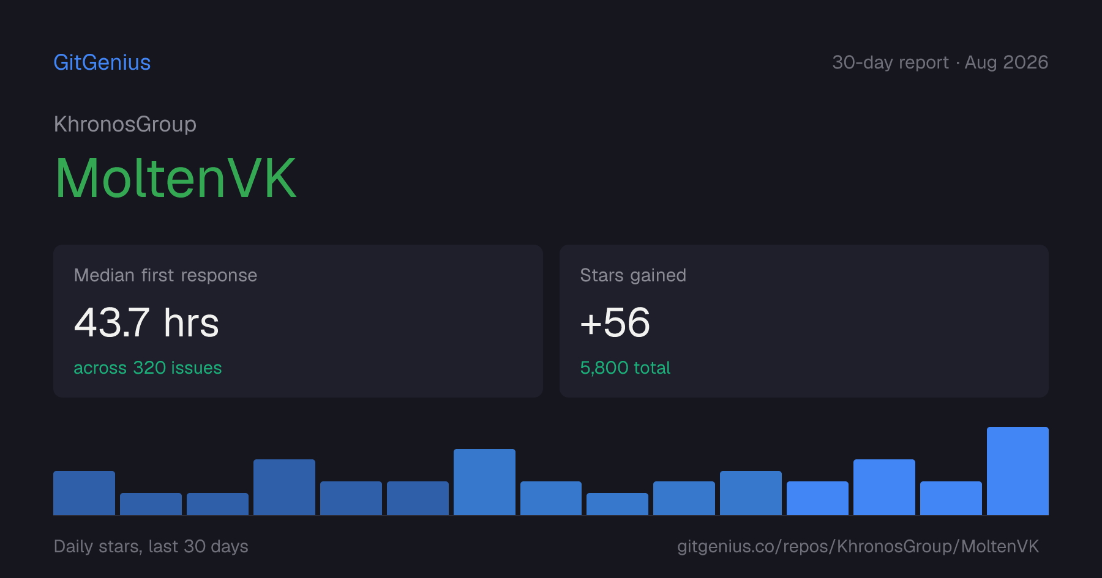This screenshot has width=1102, height=578.
Task: Click the Daily stars, last 30 days caption
Action: [151, 546]
